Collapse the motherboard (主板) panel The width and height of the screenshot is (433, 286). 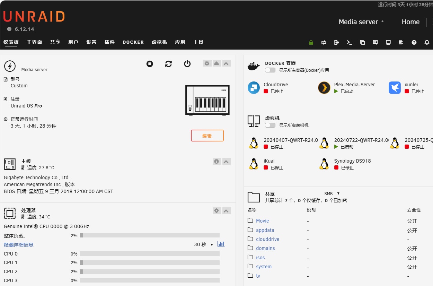point(226,162)
